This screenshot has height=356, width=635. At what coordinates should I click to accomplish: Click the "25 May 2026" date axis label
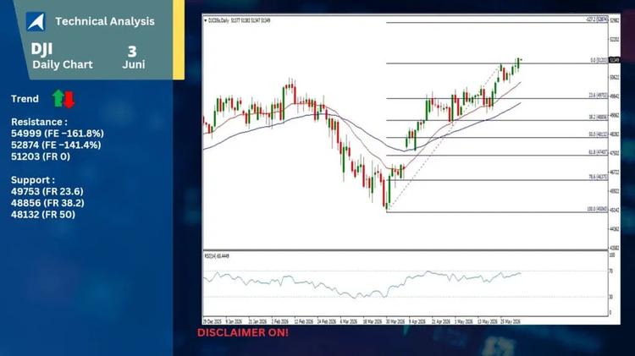(511, 321)
